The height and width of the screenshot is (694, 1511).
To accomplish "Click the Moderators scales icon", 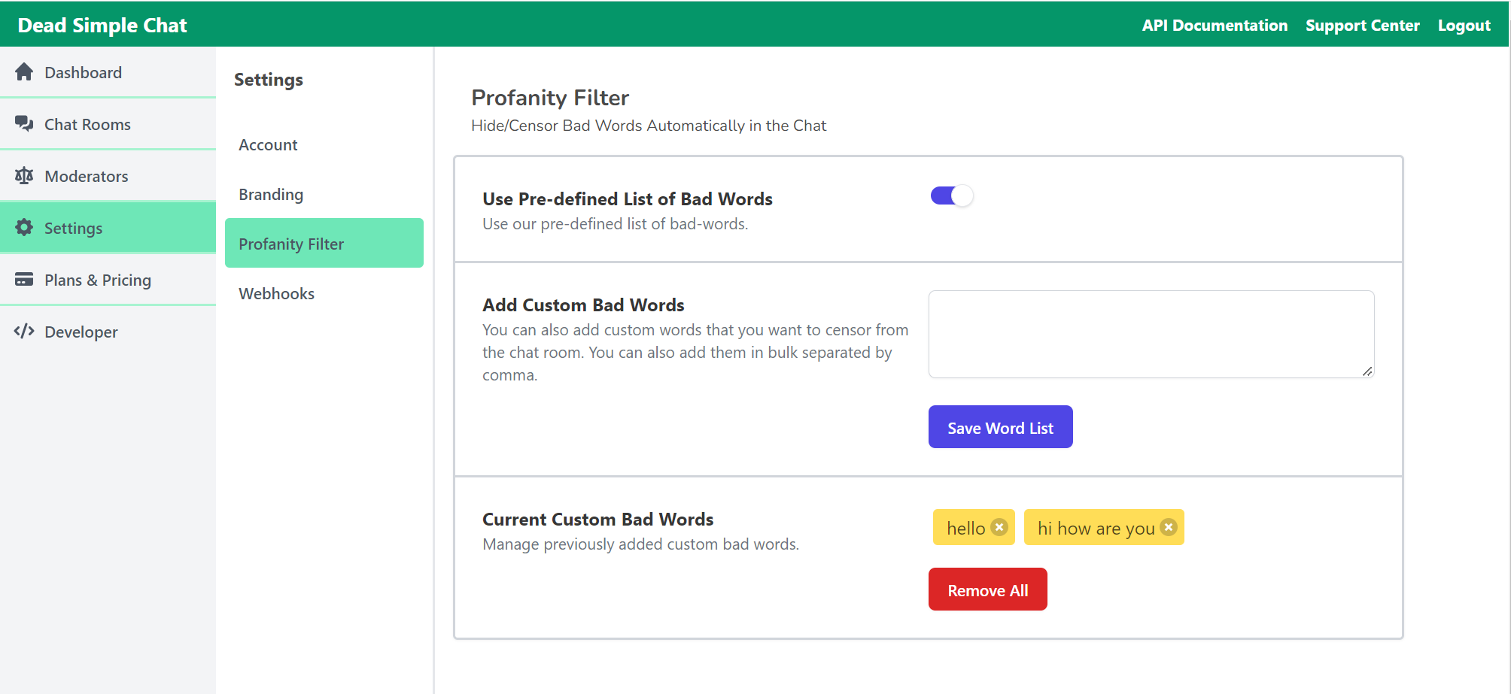I will 24,176.
